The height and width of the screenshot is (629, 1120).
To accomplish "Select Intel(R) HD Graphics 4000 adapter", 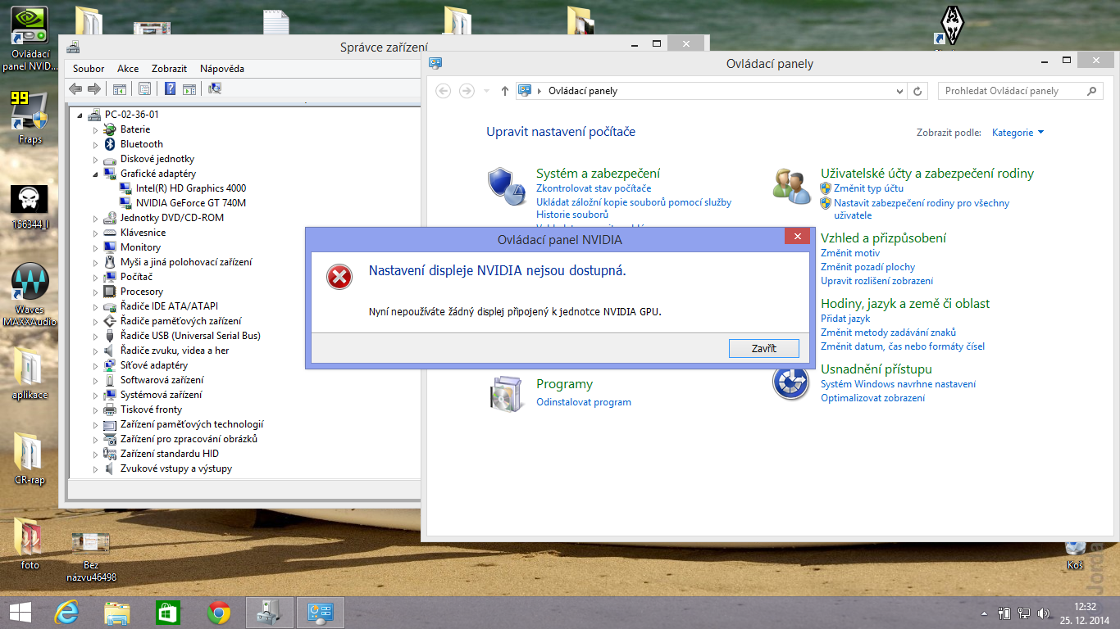I will (x=191, y=188).
